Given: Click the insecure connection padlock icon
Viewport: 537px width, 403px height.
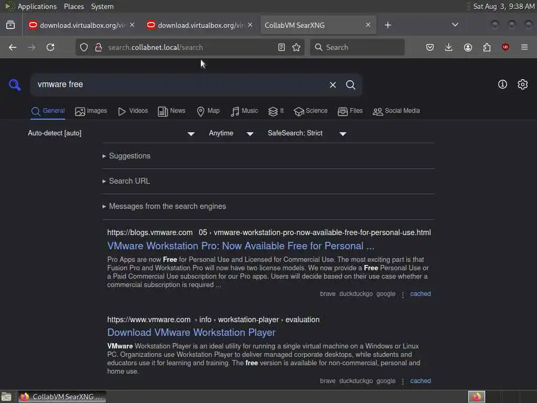Looking at the screenshot, I should point(99,47).
